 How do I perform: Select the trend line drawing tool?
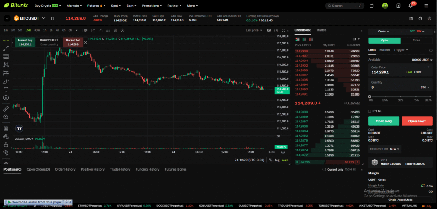[6, 48]
